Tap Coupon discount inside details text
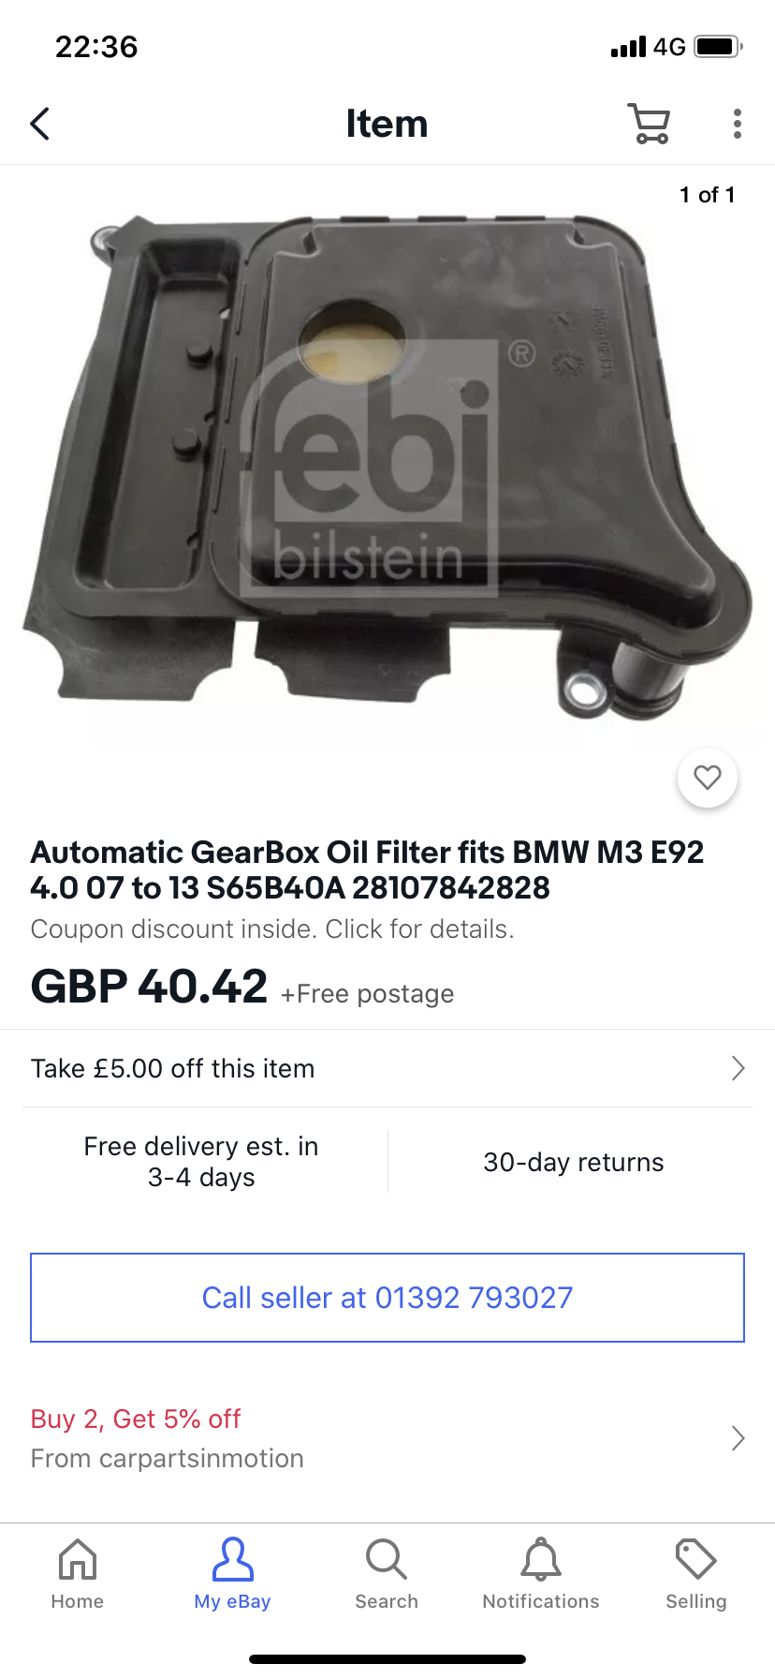This screenshot has height=1679, width=775. (x=272, y=929)
